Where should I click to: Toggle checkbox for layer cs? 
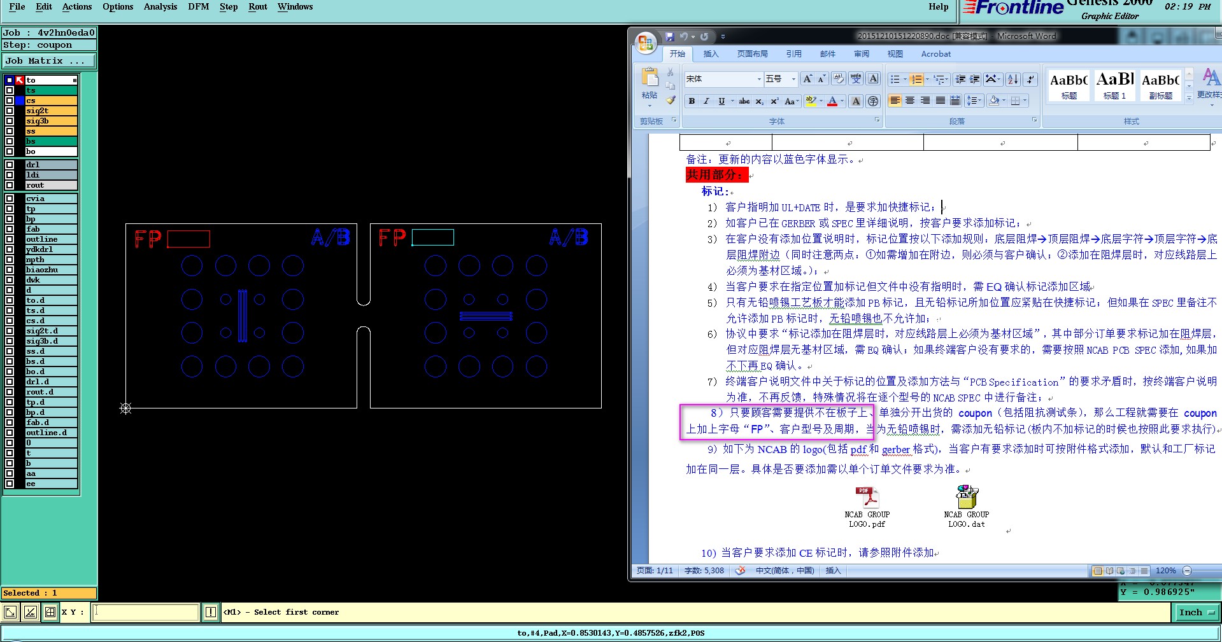[10, 101]
